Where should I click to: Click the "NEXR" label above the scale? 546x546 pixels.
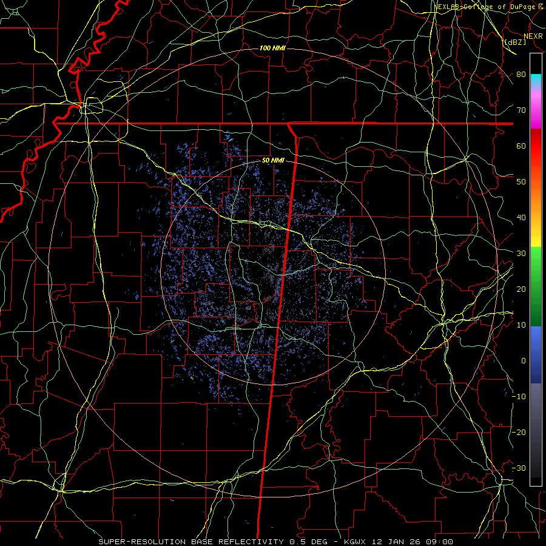tap(533, 36)
